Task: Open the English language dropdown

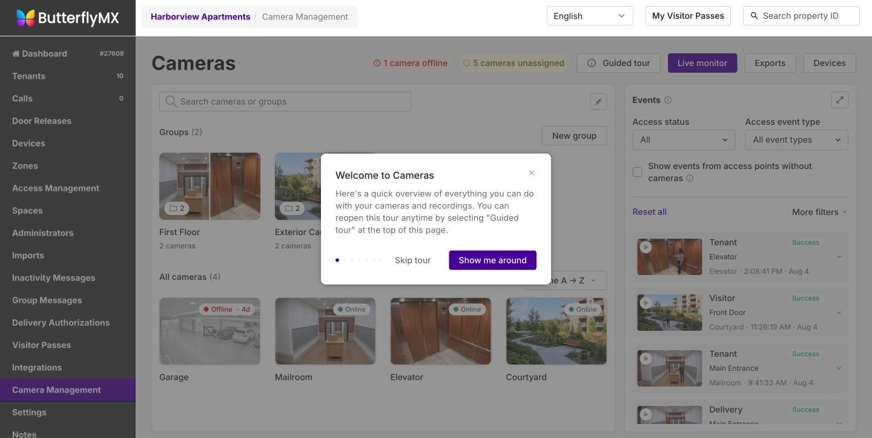Action: [590, 16]
